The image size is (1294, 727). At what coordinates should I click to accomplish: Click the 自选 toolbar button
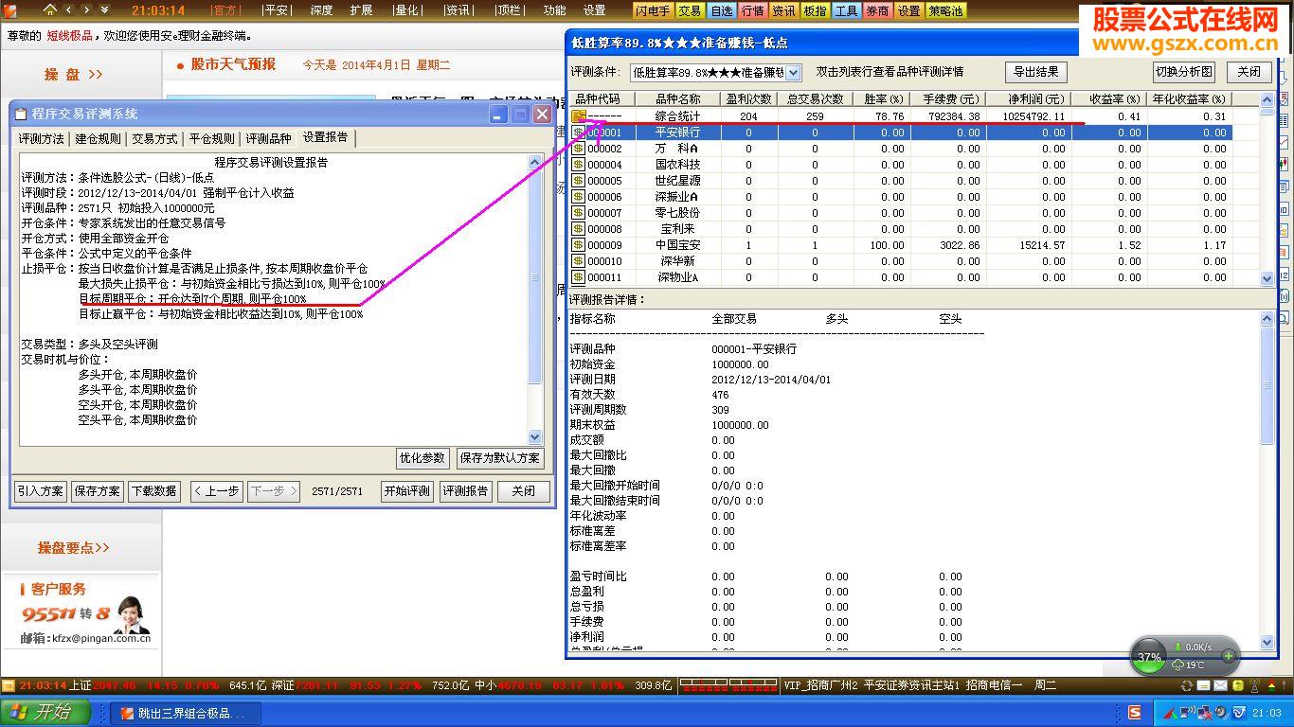[721, 10]
